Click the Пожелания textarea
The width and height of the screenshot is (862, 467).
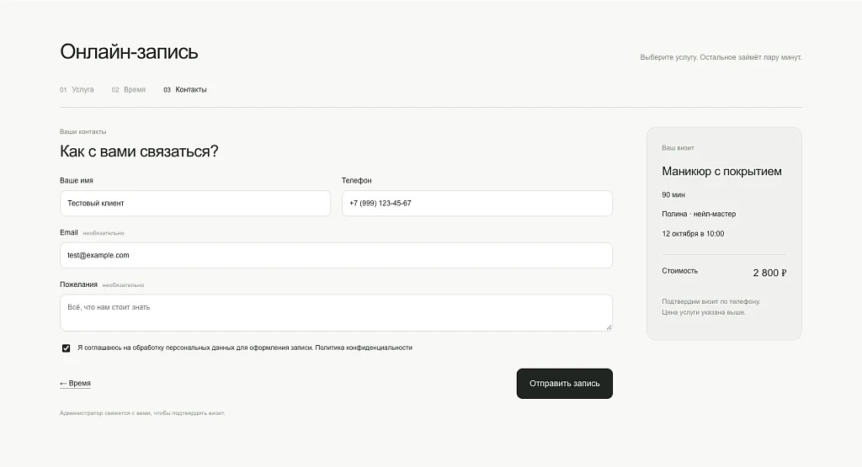(336, 313)
